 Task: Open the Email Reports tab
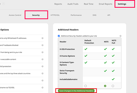[105, 4]
